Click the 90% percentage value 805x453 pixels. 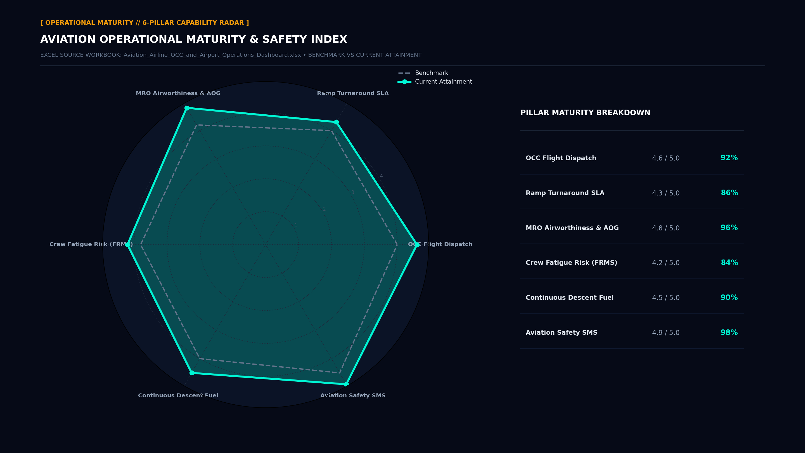pos(729,298)
